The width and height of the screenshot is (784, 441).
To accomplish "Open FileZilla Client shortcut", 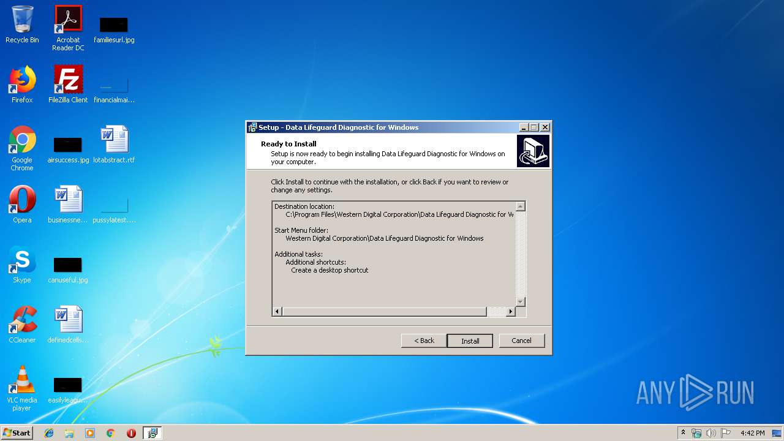I will 68,85.
